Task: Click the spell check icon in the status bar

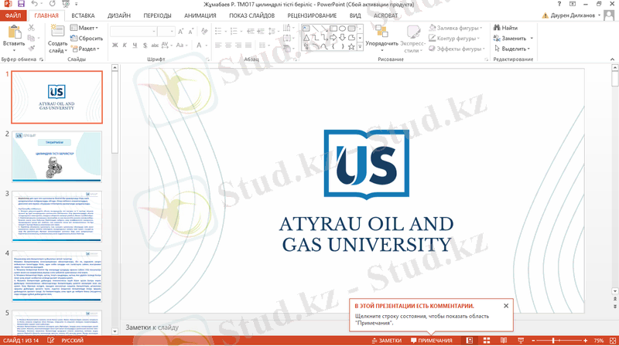Action: point(50,341)
